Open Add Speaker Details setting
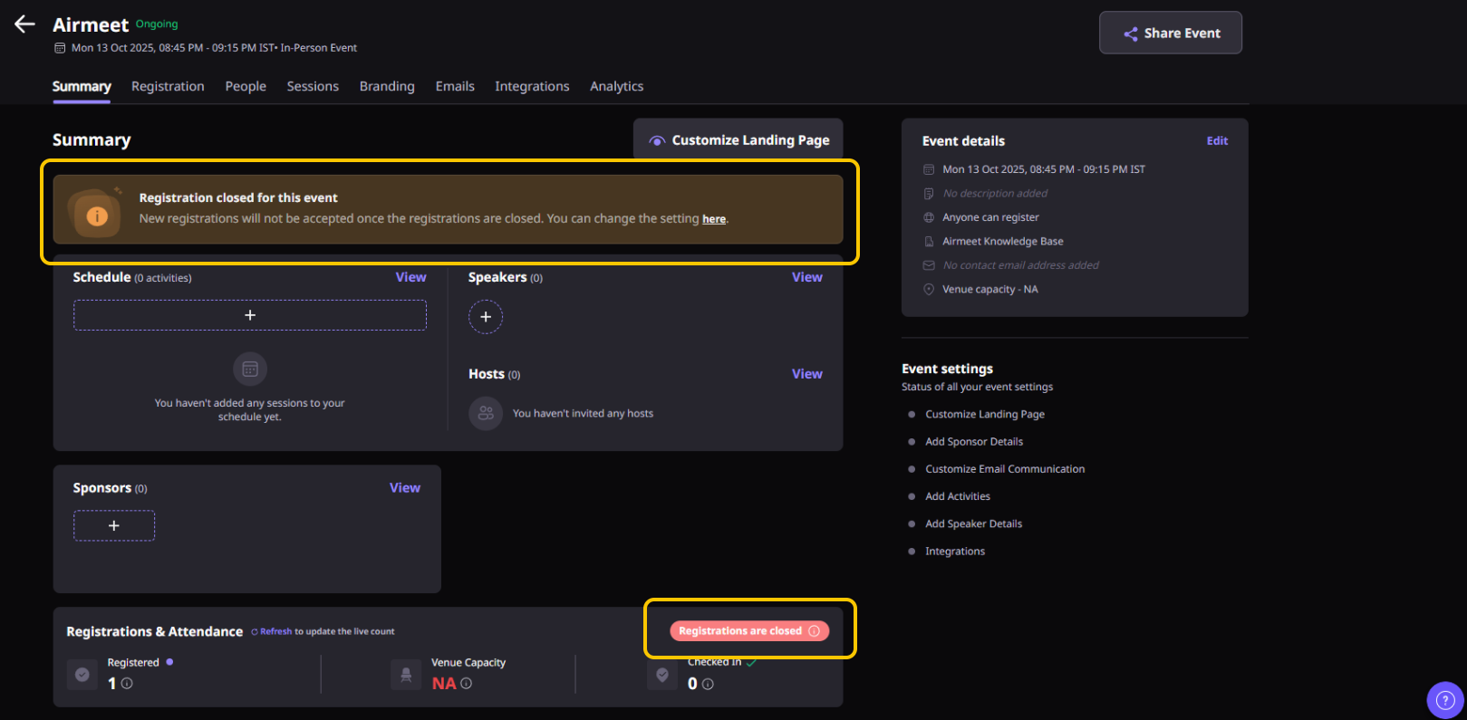This screenshot has height=720, width=1467. (974, 524)
